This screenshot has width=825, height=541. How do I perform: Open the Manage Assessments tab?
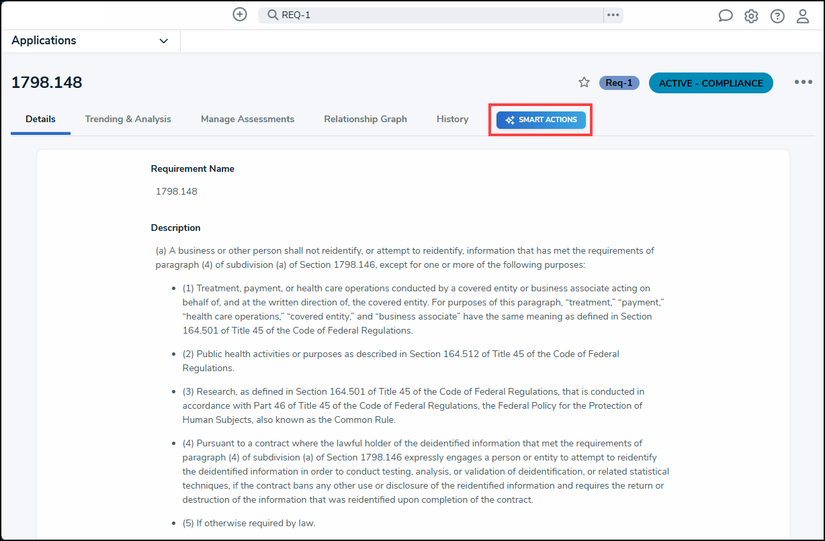coord(247,119)
